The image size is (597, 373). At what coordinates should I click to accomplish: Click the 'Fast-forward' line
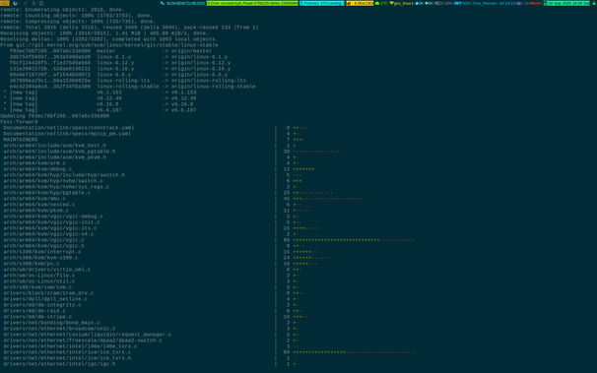pyautogui.click(x=19, y=122)
